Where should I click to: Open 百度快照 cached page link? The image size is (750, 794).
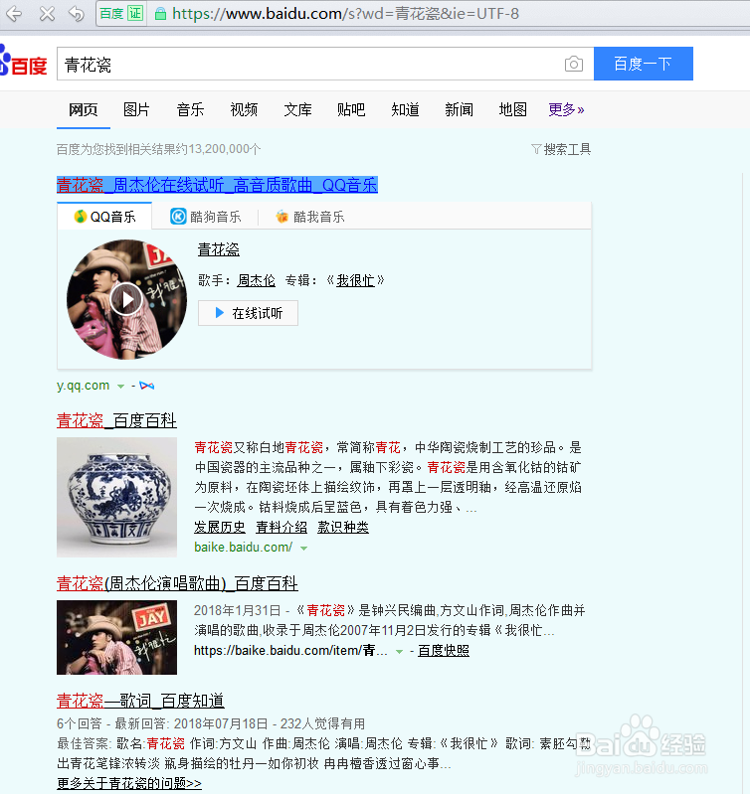click(x=444, y=651)
